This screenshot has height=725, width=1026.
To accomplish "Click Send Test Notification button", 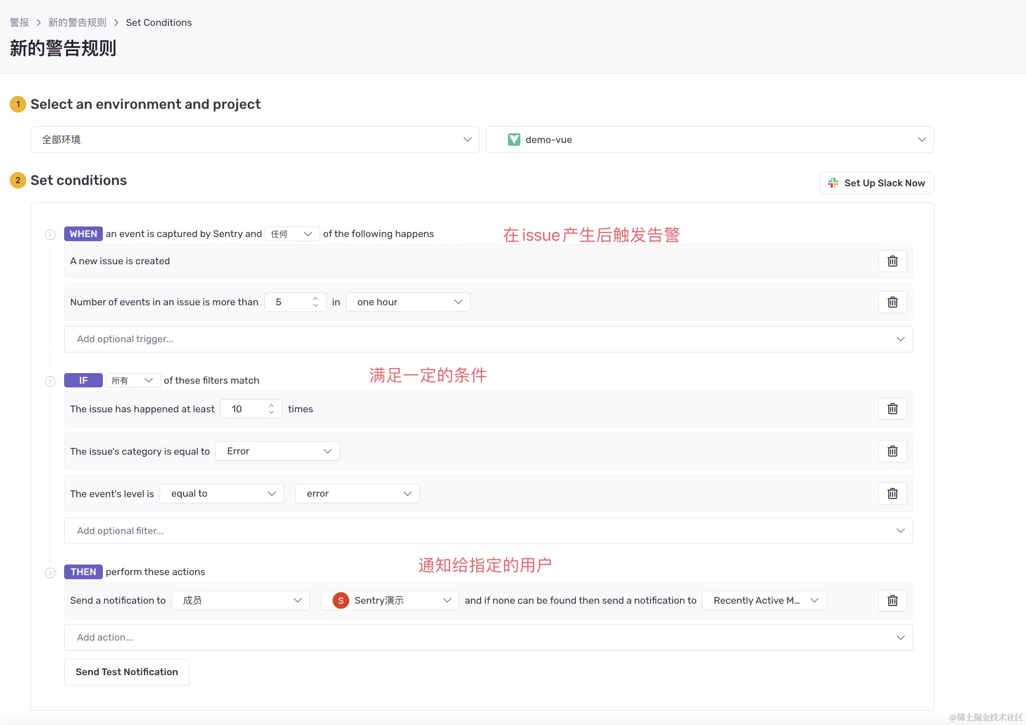I will pos(126,672).
